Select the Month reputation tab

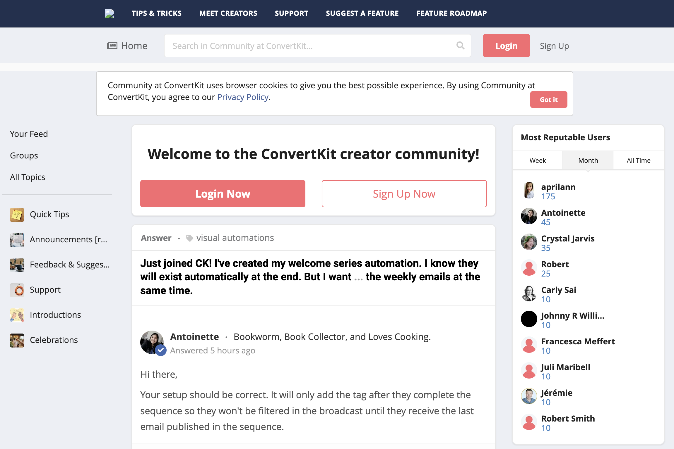coord(588,160)
